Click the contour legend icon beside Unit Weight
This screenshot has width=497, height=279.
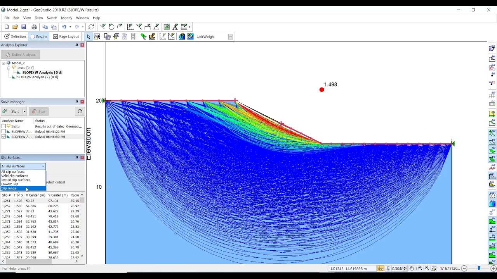tap(190, 36)
